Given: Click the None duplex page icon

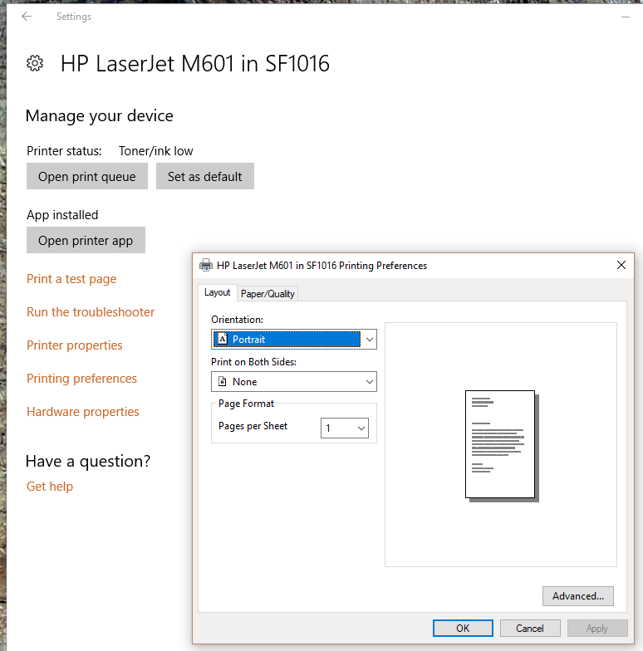Looking at the screenshot, I should tap(223, 381).
